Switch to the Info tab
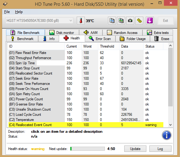Image resolution: width=180 pixels, height=157 pixels. (49, 39)
